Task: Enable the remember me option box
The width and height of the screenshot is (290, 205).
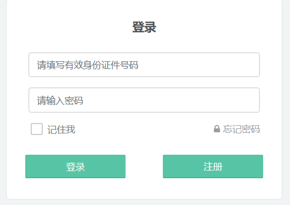Action: [x=37, y=129]
